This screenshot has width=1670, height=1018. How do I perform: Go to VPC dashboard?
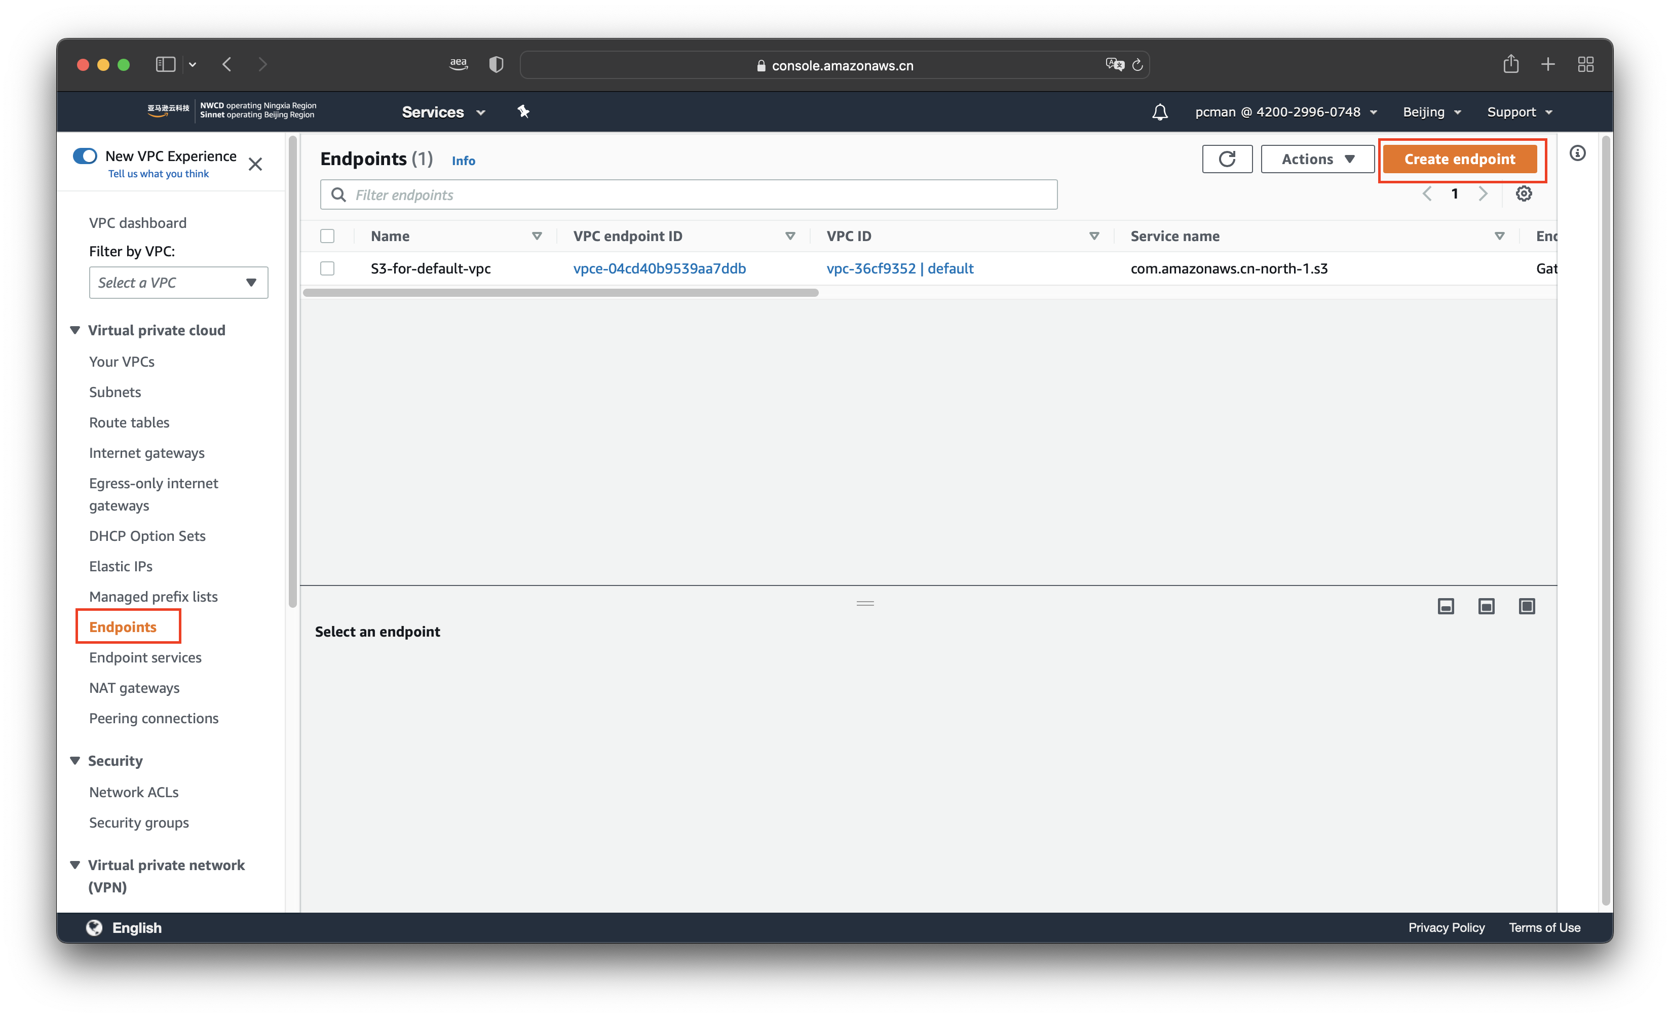[x=138, y=223]
